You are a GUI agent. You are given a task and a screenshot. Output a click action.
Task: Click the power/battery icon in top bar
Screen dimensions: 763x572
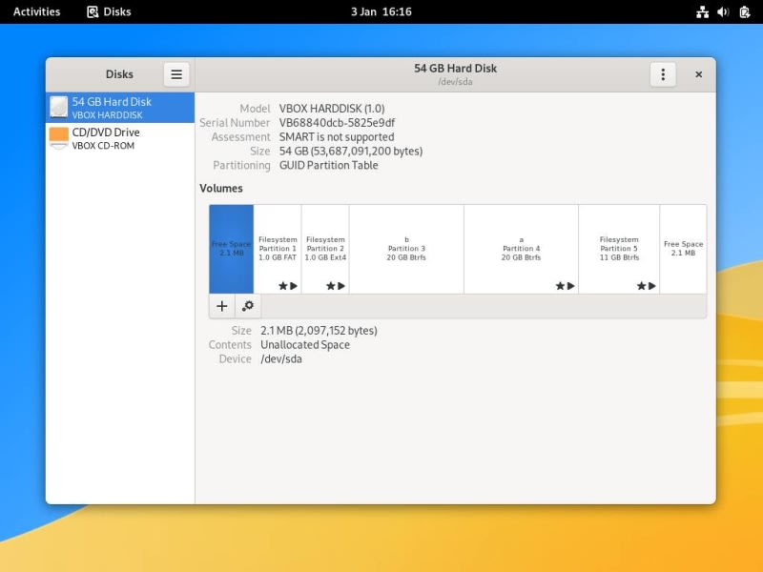(745, 11)
